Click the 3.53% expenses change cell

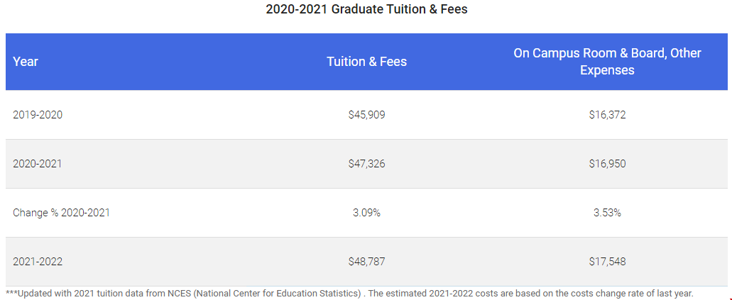coord(607,213)
